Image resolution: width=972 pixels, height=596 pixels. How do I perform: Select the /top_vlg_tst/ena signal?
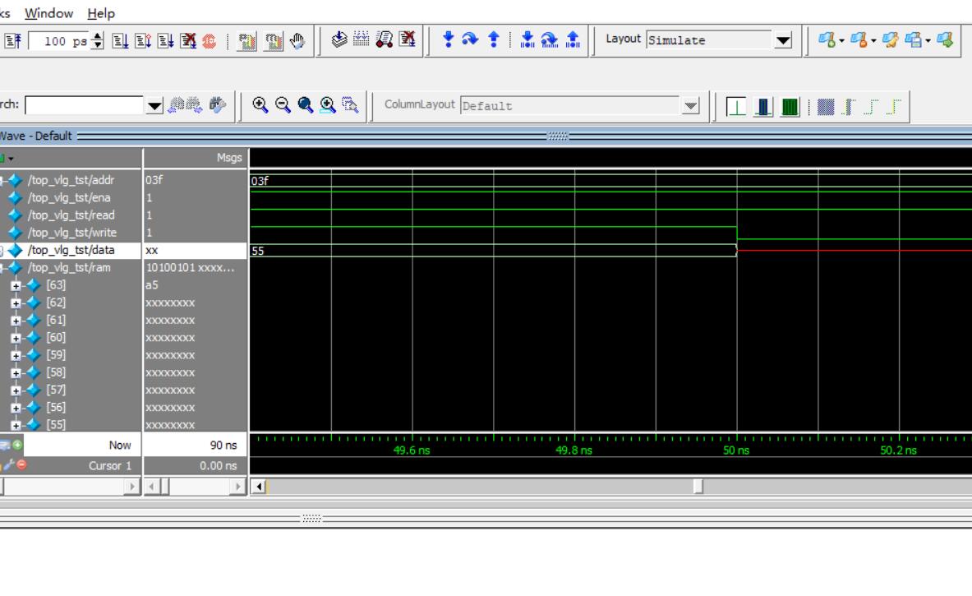[x=71, y=198]
